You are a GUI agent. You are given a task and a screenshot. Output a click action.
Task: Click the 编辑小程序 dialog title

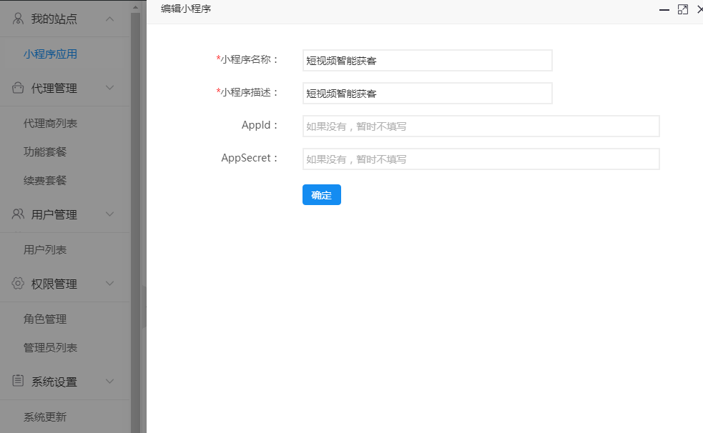(x=186, y=9)
